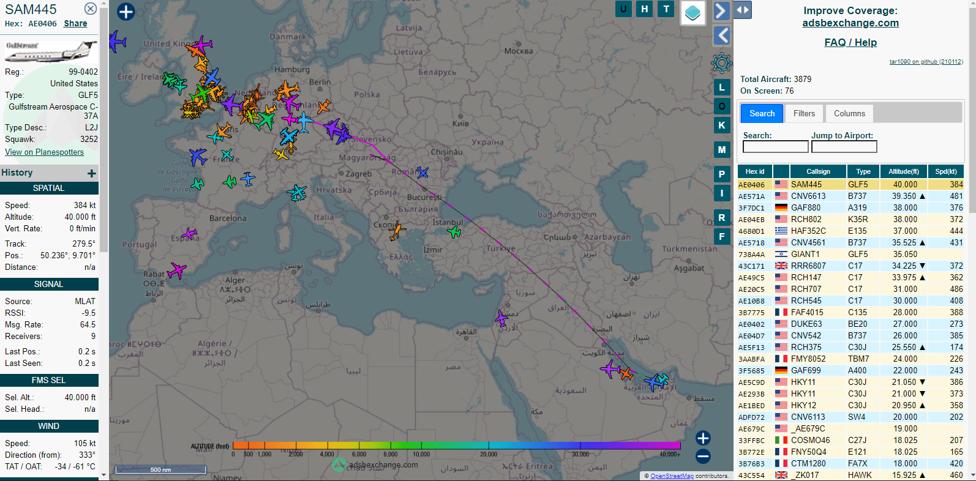
Task: Toggle the O map button
Action: [722, 106]
